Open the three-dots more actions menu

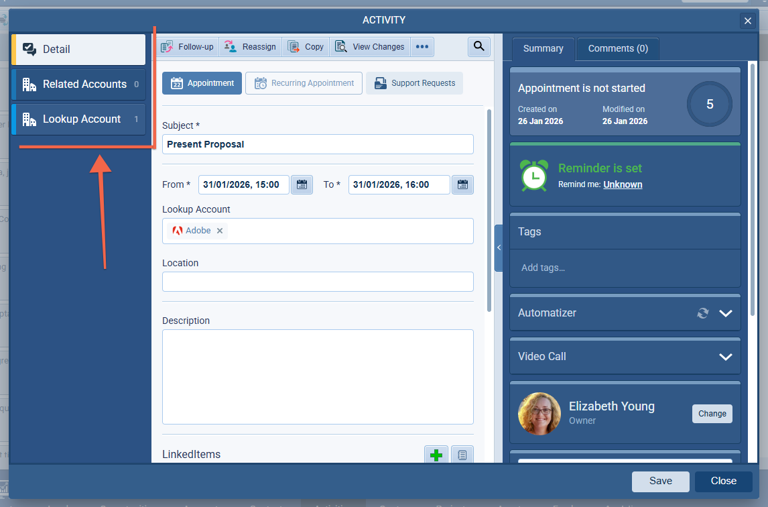[422, 47]
